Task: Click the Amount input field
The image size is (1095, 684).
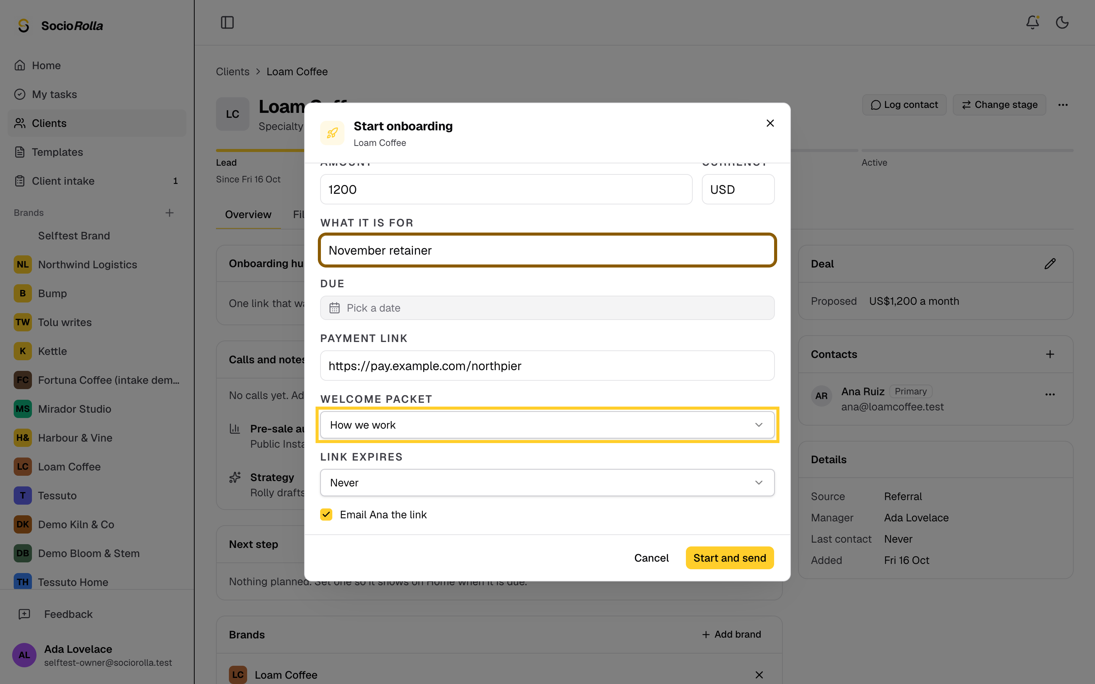Action: (x=506, y=189)
